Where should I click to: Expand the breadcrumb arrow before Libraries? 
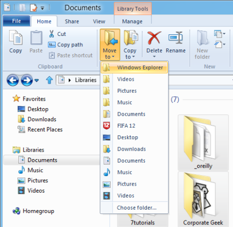pos(70,80)
